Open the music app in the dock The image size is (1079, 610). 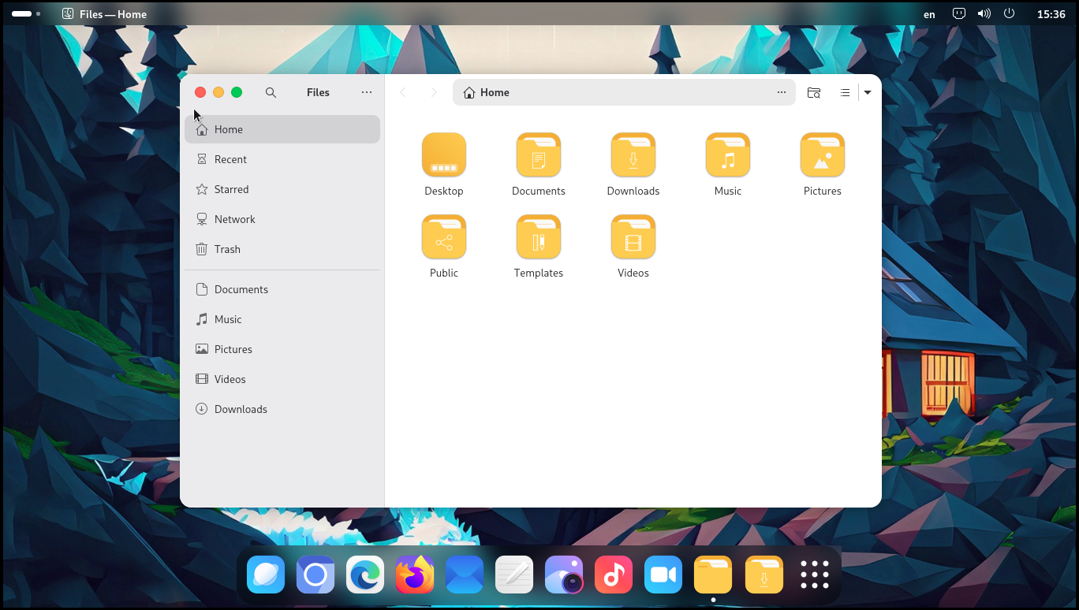pyautogui.click(x=614, y=575)
